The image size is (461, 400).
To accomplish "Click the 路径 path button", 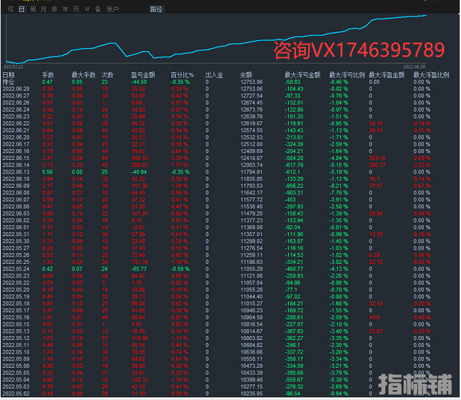I will tap(156, 10).
